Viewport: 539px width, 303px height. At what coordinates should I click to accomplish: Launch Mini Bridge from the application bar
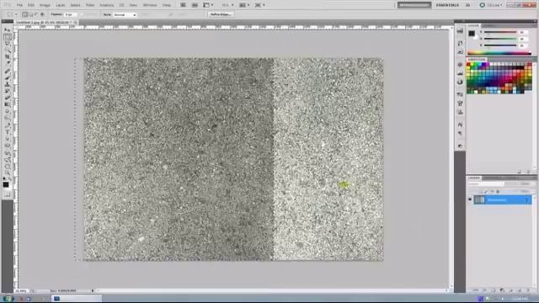click(x=195, y=5)
